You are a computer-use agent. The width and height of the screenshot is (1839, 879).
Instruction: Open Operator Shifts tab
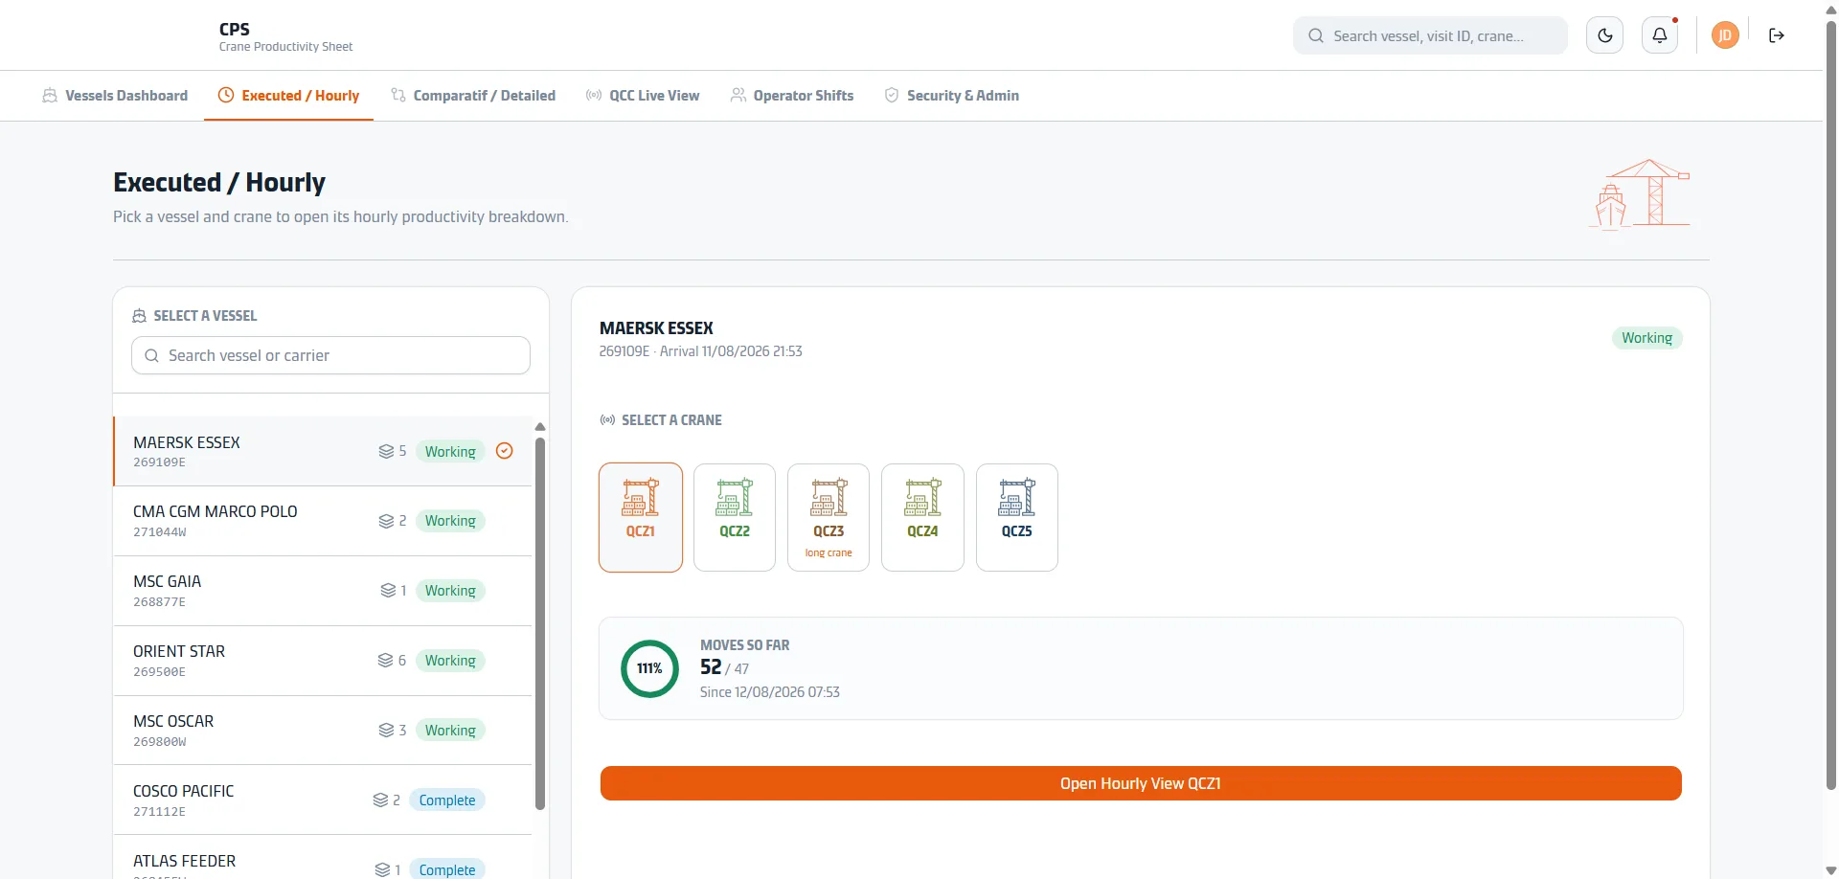coord(792,96)
